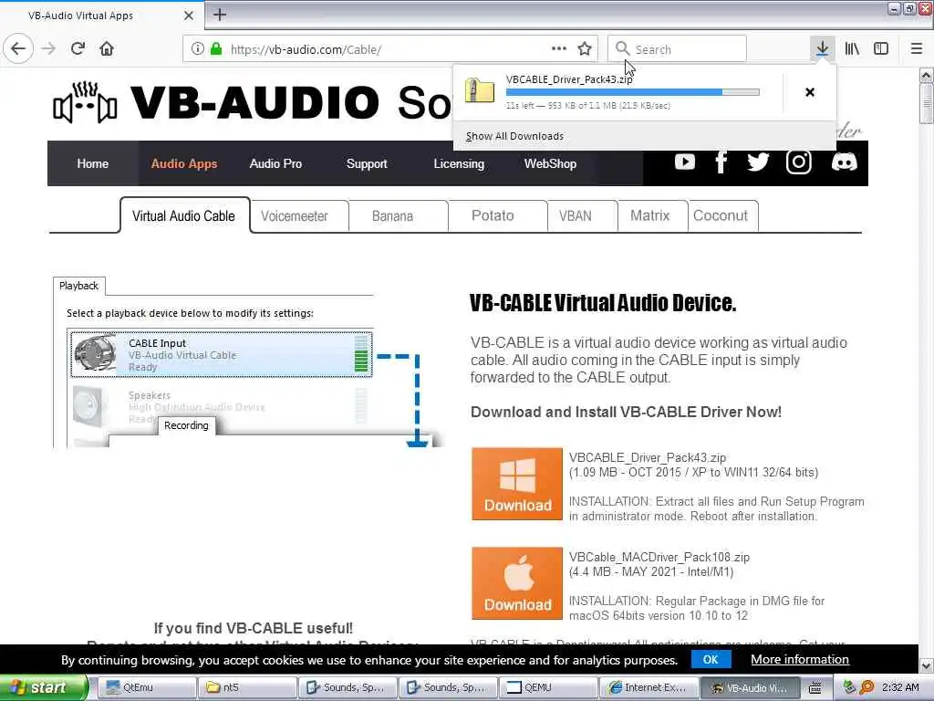This screenshot has width=934, height=701.
Task: Open the Firefox home page
Action: coord(107,48)
